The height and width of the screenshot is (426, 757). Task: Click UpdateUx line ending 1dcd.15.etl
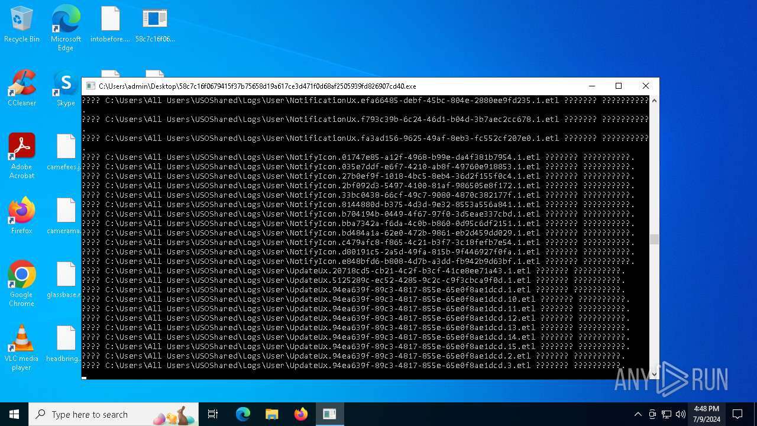[355, 347]
